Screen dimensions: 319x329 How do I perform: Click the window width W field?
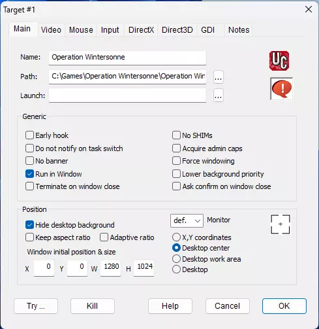pyautogui.click(x=110, y=268)
